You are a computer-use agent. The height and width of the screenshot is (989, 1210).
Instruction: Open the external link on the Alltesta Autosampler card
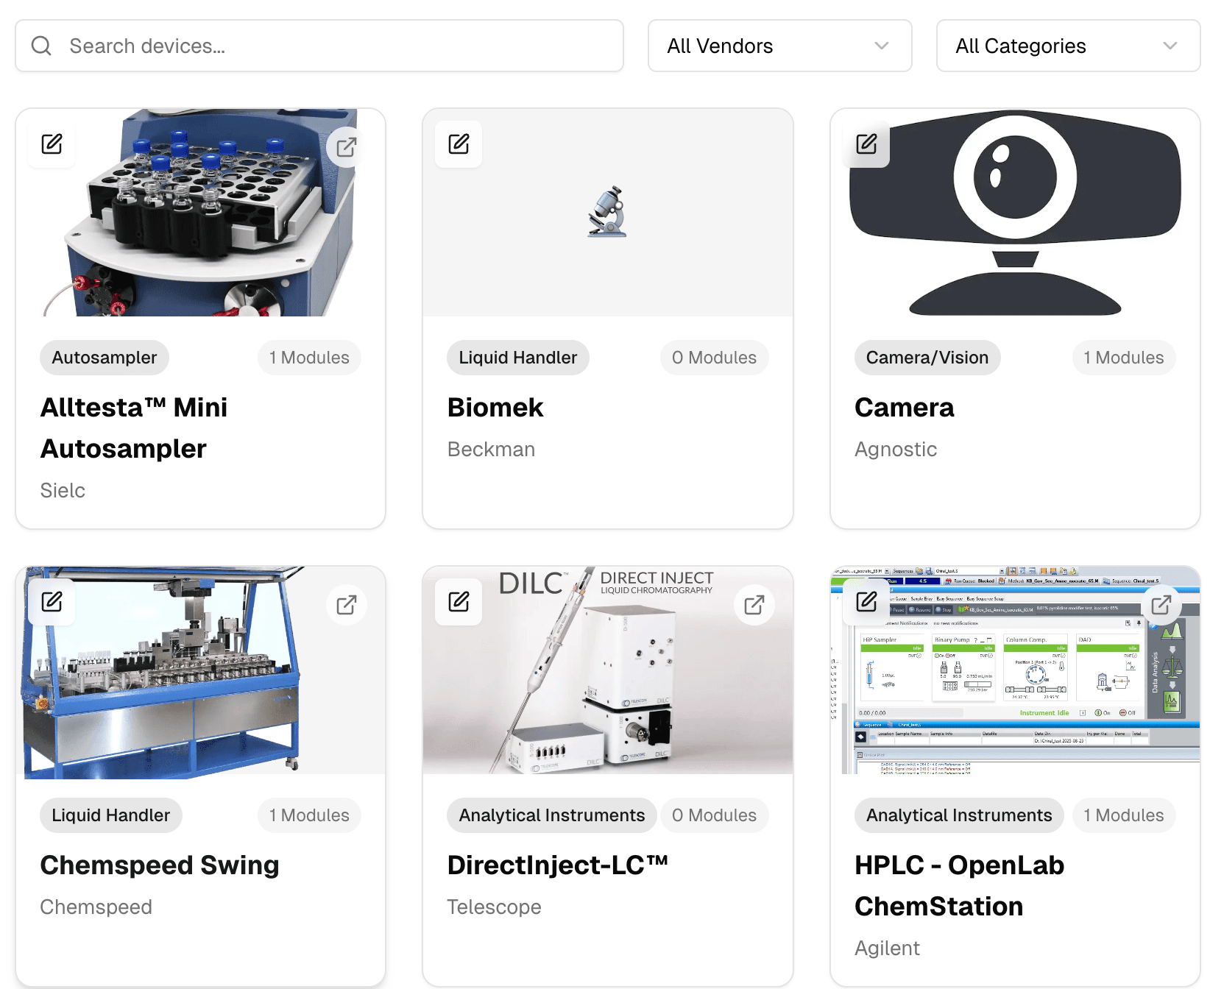coord(346,147)
